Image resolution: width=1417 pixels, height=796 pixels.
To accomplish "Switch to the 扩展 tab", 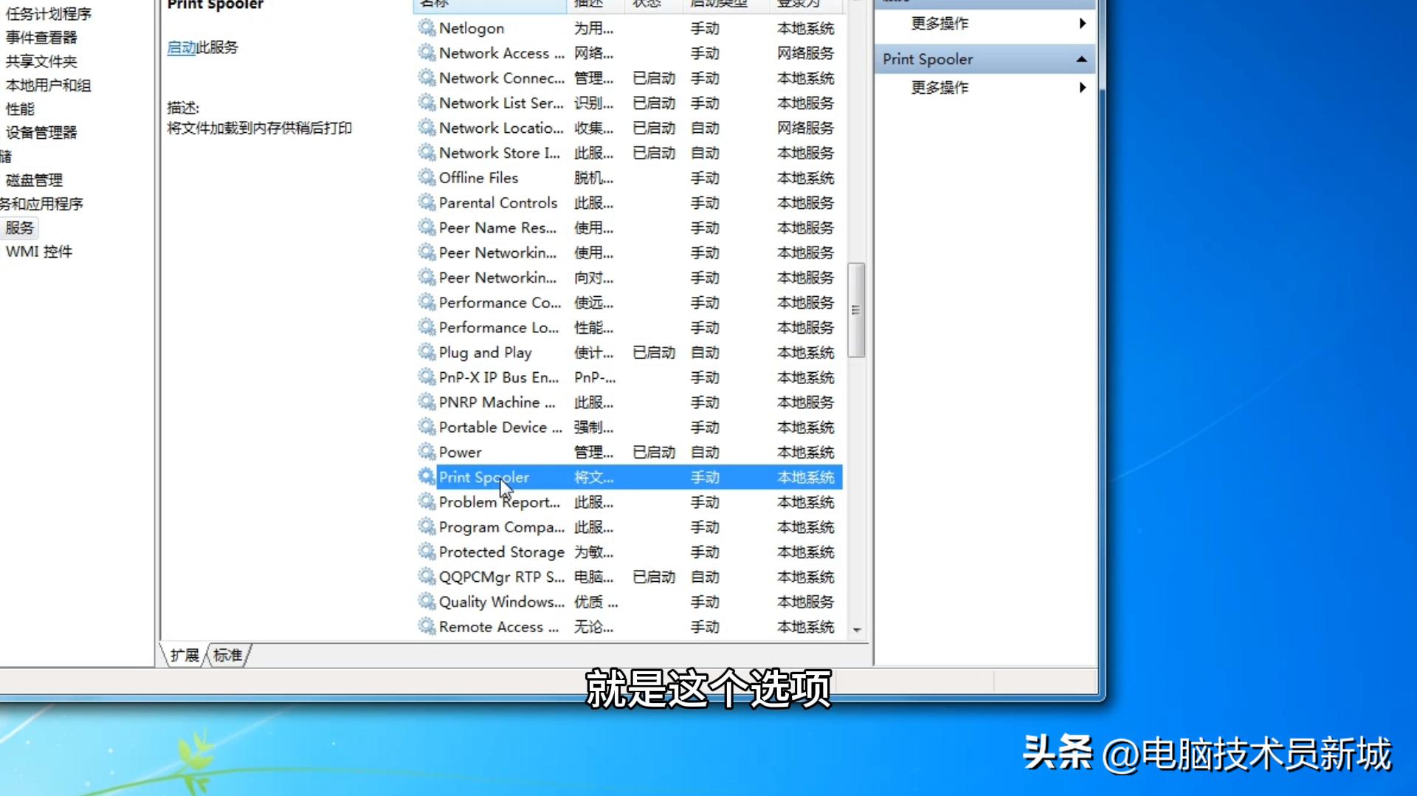I will pos(185,655).
